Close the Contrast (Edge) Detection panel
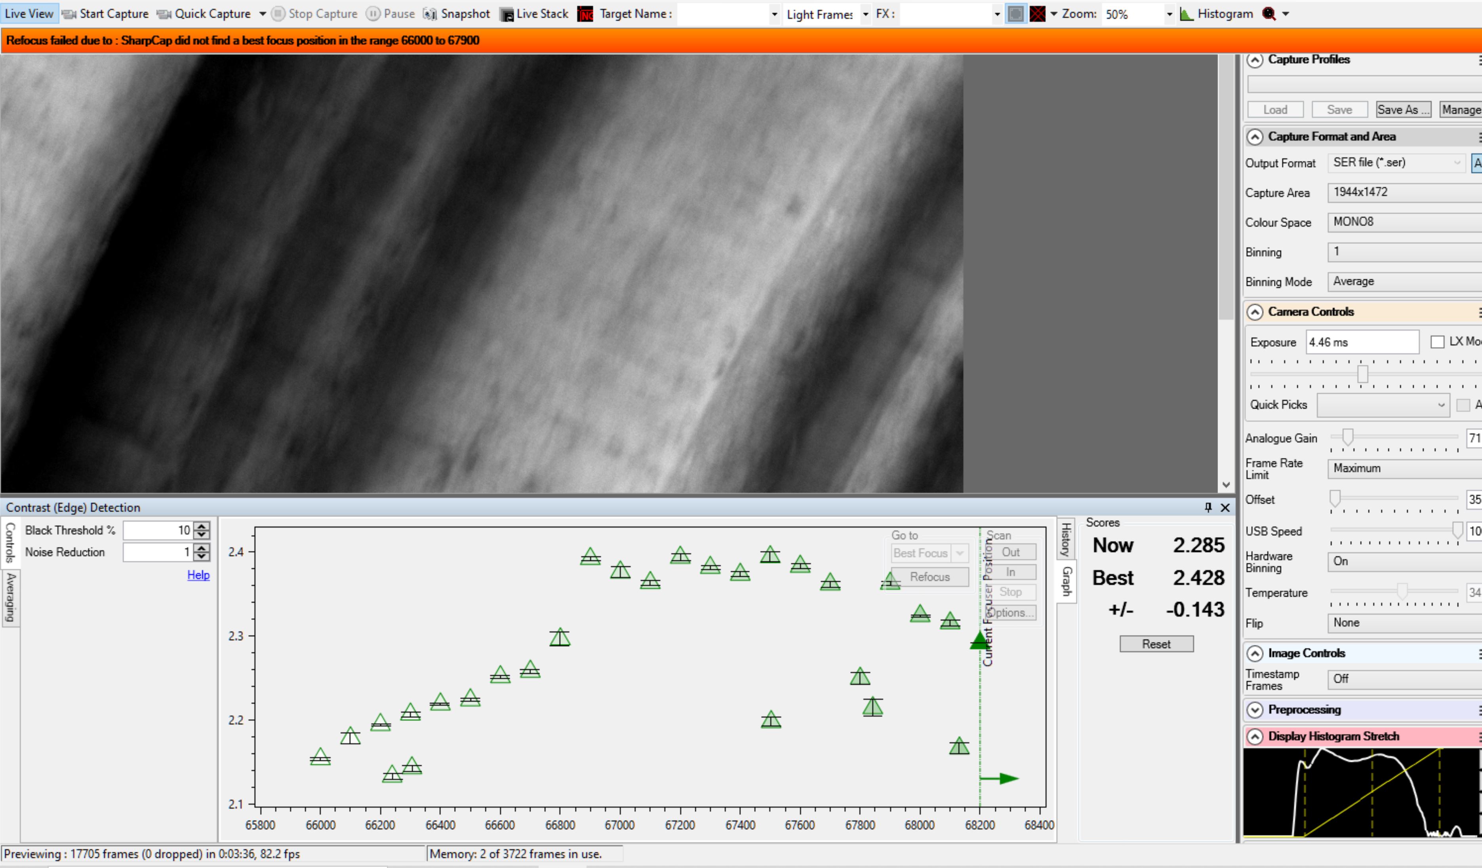 (x=1225, y=507)
